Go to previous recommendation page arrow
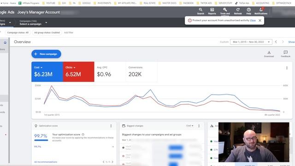 (x=103, y=162)
